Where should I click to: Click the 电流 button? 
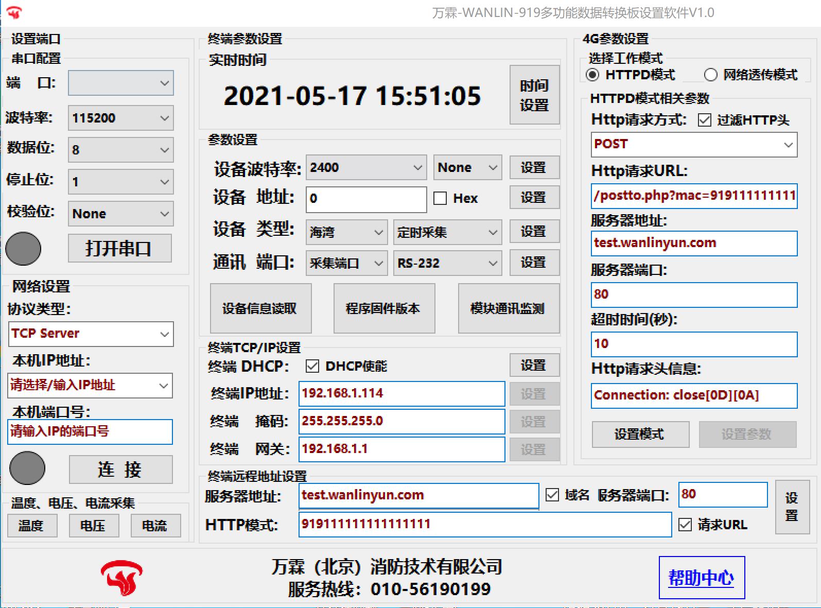click(155, 526)
